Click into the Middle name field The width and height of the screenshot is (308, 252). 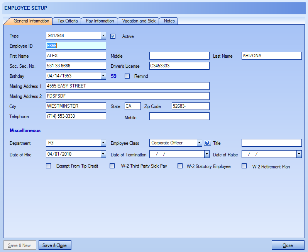179,56
